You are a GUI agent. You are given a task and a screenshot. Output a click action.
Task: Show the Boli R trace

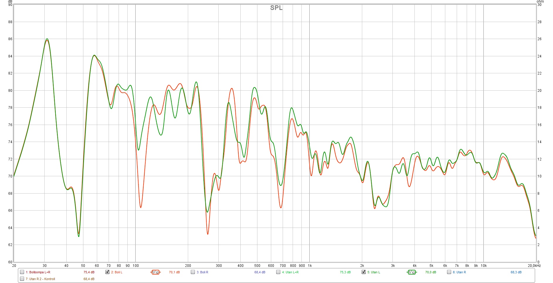tap(193, 272)
